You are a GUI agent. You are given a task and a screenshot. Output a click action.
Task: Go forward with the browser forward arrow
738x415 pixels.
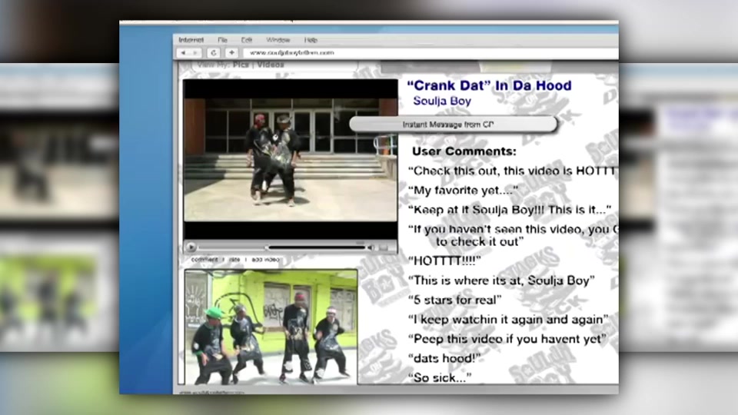pos(195,53)
